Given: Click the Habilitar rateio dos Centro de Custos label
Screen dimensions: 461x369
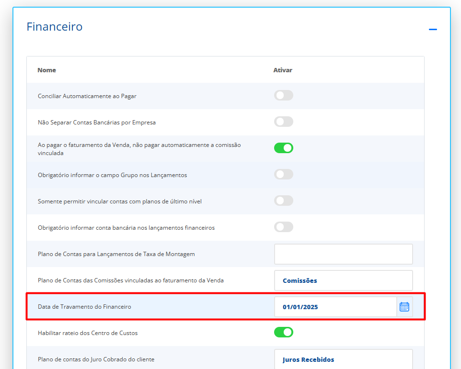Looking at the screenshot, I should (x=88, y=333).
